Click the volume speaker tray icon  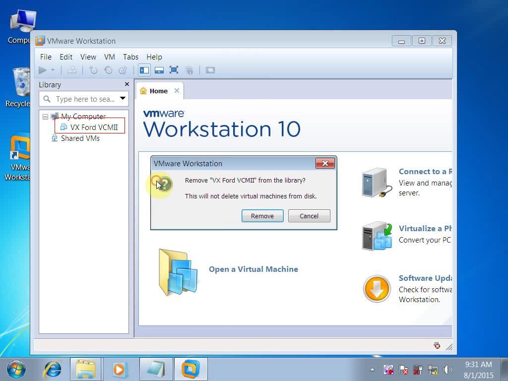click(x=448, y=369)
